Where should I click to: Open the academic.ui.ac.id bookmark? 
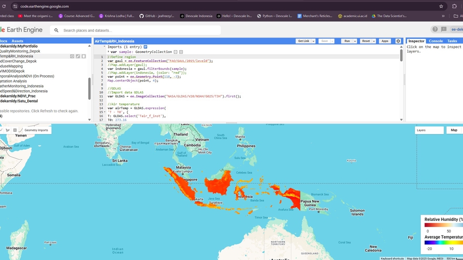click(x=353, y=16)
